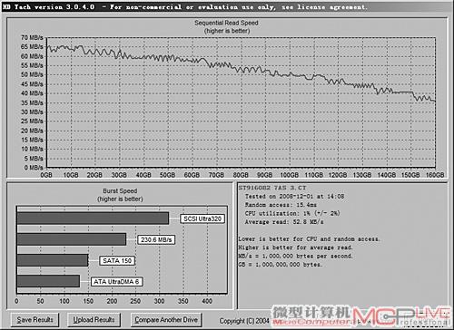Click the ATA UltraDMA 6 comparison bar
Image resolution: width=454 pixels, height=330 pixels.
(48, 281)
